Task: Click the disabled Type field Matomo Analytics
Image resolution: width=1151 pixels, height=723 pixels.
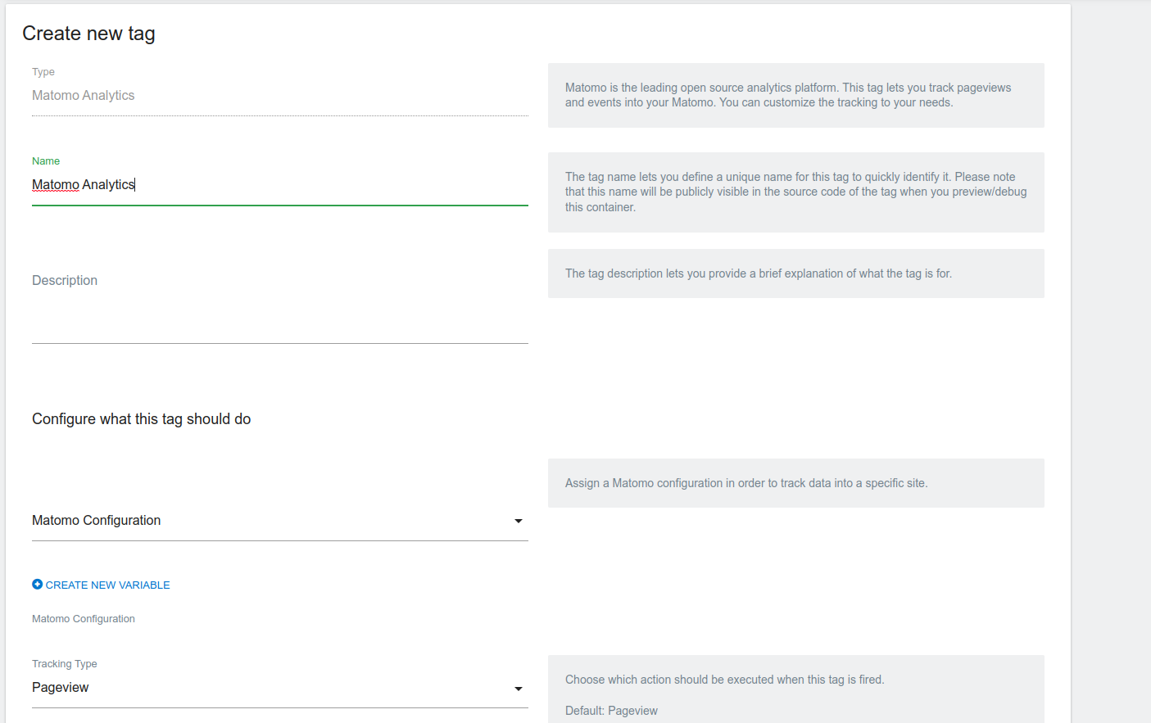Action: click(x=279, y=96)
